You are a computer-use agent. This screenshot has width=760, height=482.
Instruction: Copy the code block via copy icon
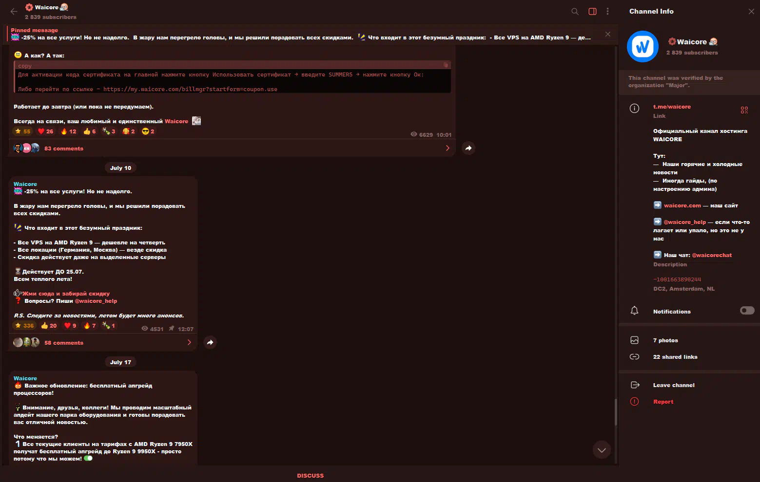click(x=446, y=65)
